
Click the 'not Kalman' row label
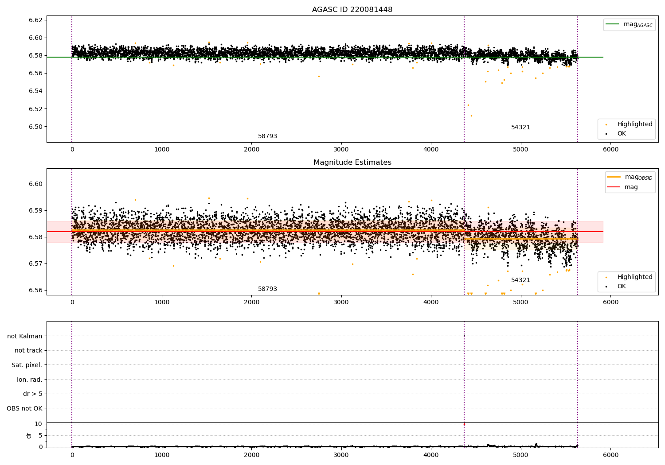[25, 337]
